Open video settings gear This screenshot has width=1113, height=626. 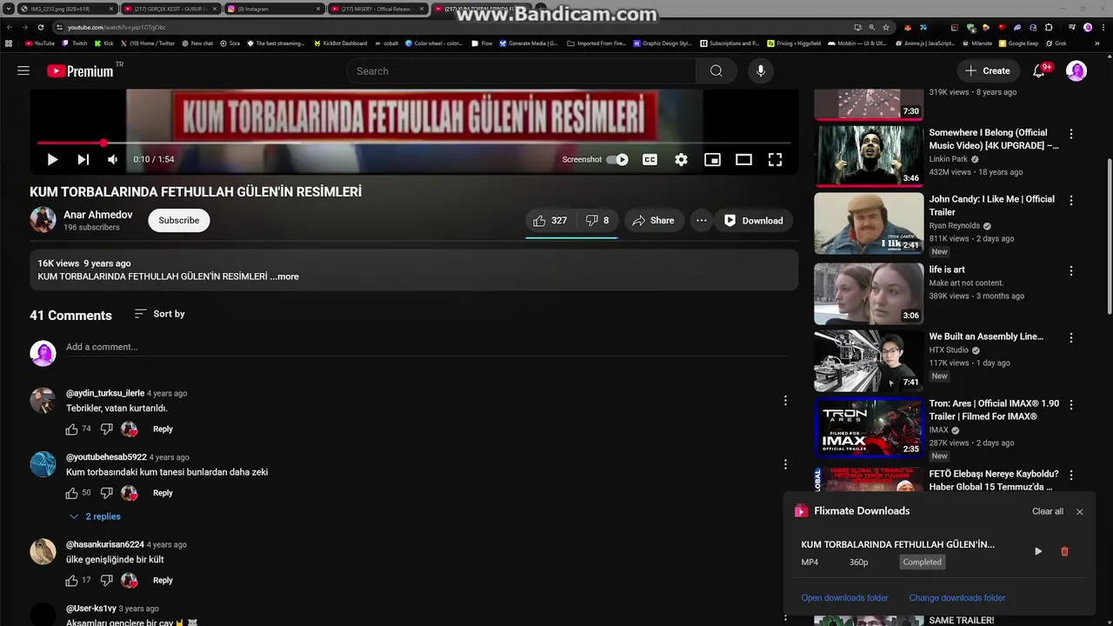point(681,160)
